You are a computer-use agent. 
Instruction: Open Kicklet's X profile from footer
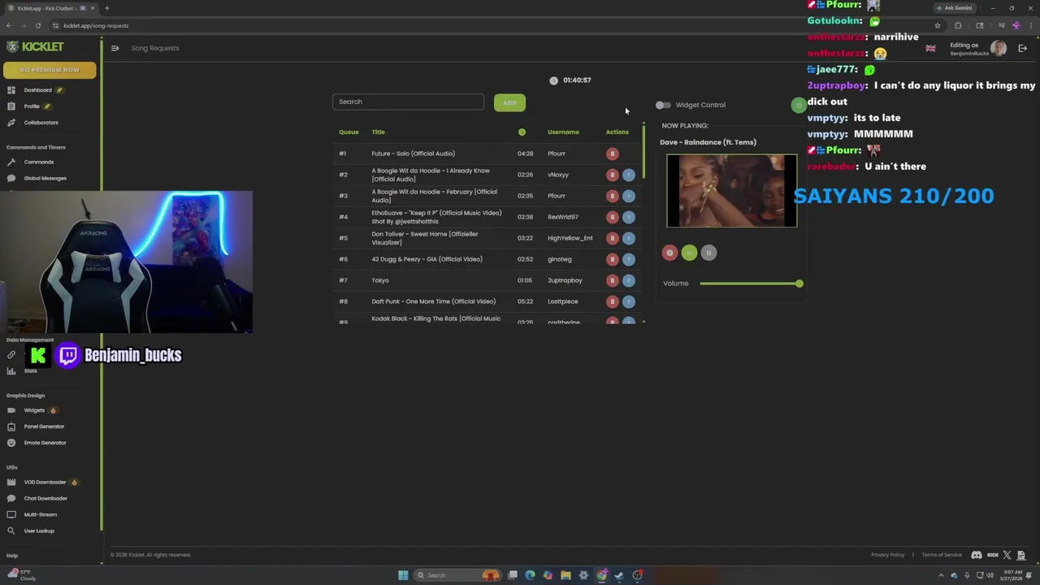pyautogui.click(x=1007, y=555)
